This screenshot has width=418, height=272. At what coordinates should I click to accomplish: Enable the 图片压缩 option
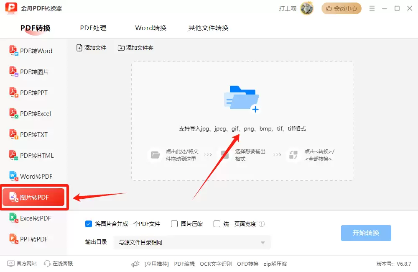[x=174, y=224]
